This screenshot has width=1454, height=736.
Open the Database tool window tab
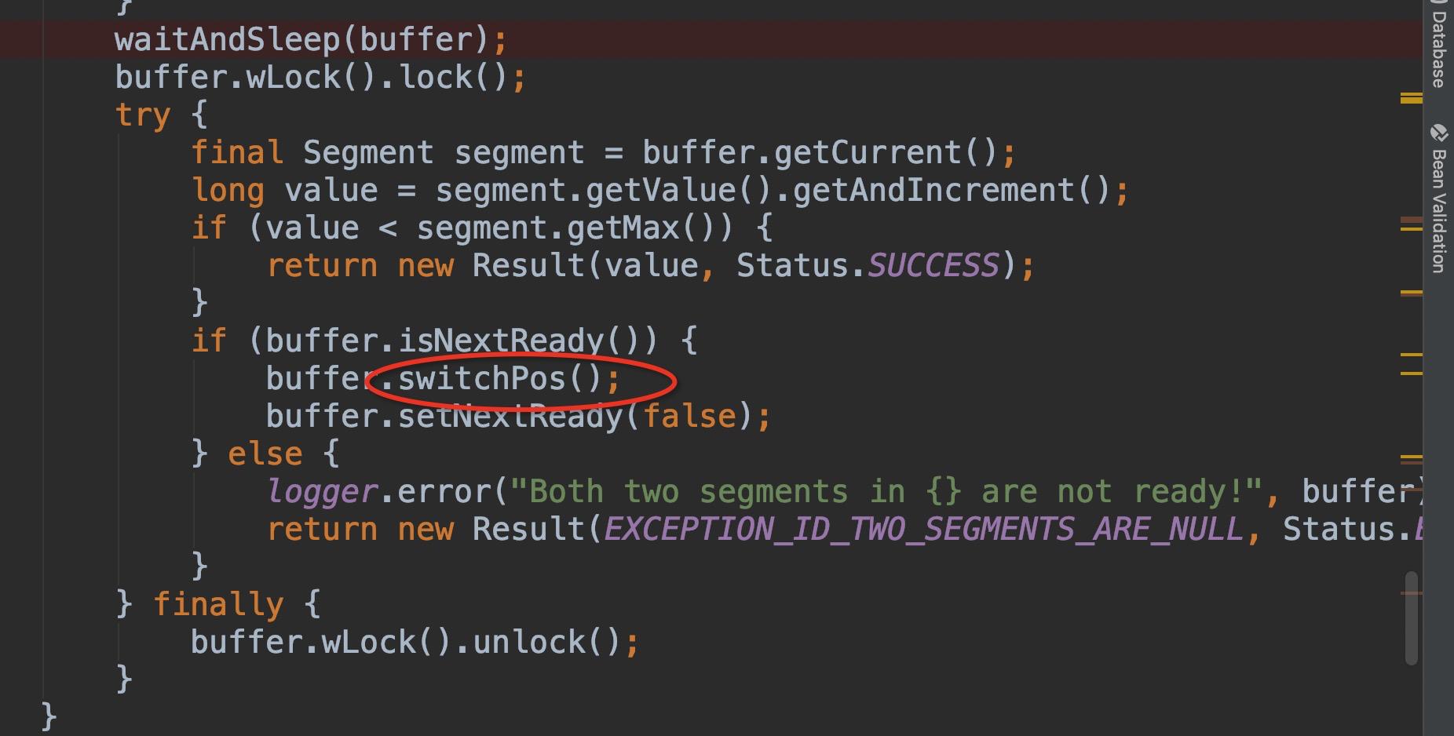(1438, 47)
